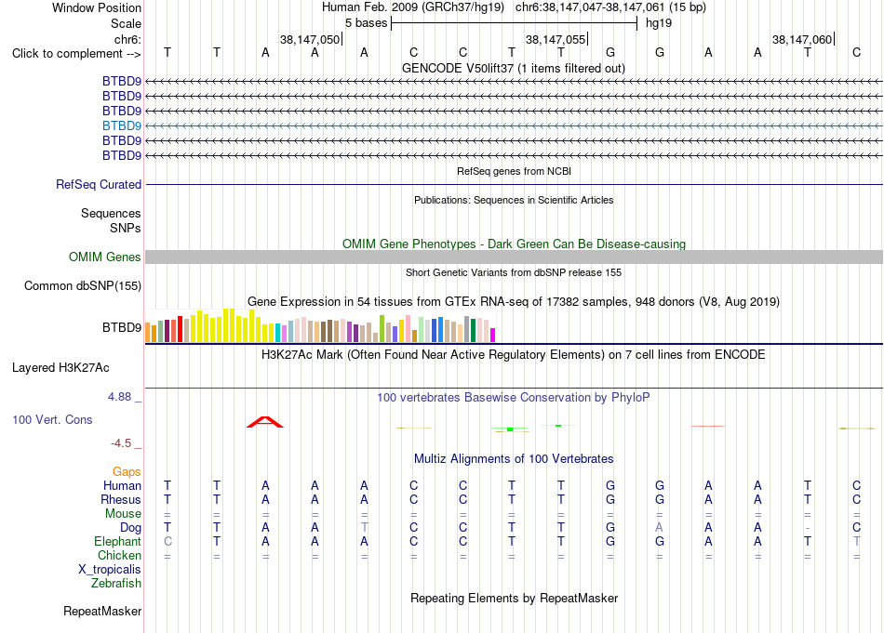This screenshot has height=633, width=884.
Task: Click the faded A base in Dog row
Action: [x=659, y=528]
